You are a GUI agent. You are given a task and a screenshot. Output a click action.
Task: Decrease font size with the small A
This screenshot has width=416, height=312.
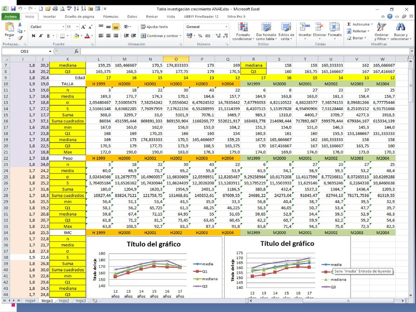tap(90, 27)
